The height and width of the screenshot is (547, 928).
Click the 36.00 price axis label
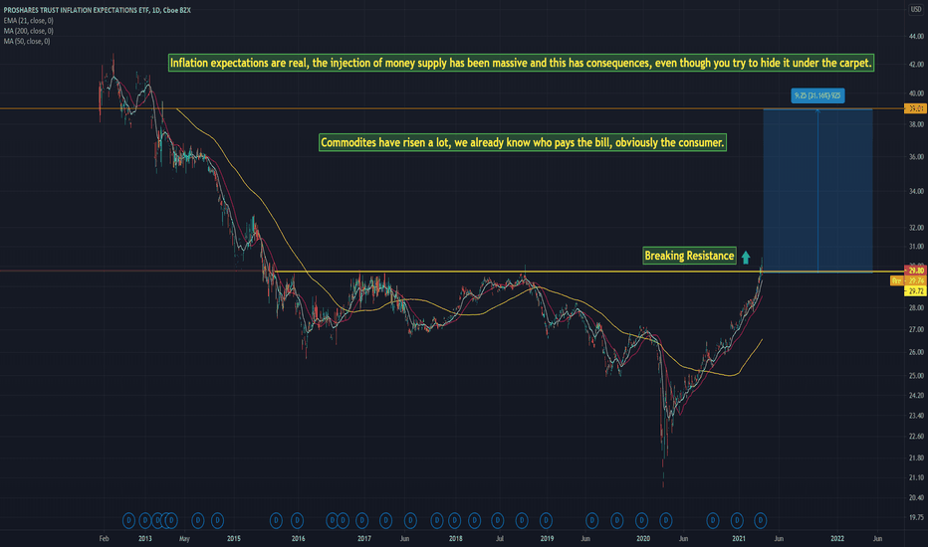click(x=916, y=157)
